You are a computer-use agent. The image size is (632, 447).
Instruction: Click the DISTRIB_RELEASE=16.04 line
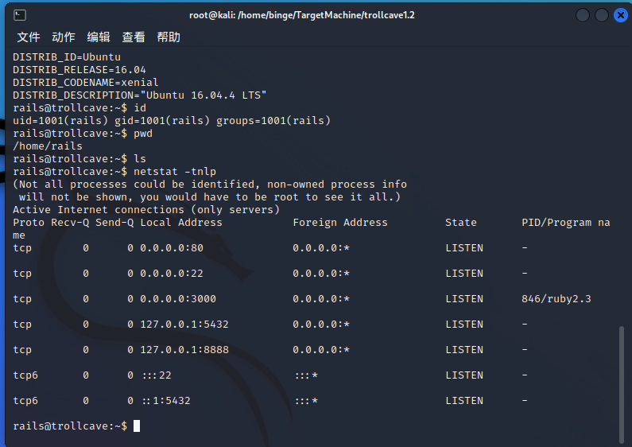(x=79, y=70)
